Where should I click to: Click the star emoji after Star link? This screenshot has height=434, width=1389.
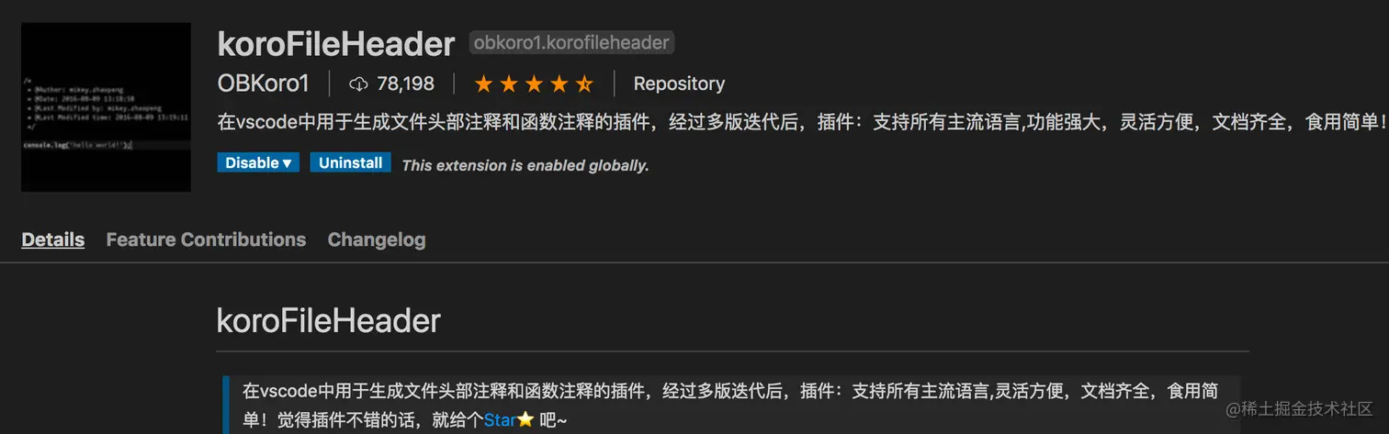525,419
